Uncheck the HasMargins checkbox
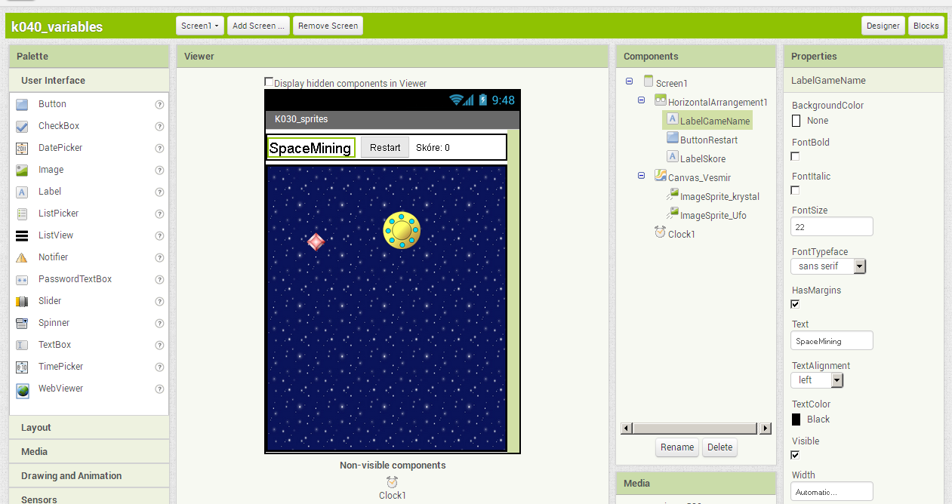The image size is (952, 504). coord(795,304)
